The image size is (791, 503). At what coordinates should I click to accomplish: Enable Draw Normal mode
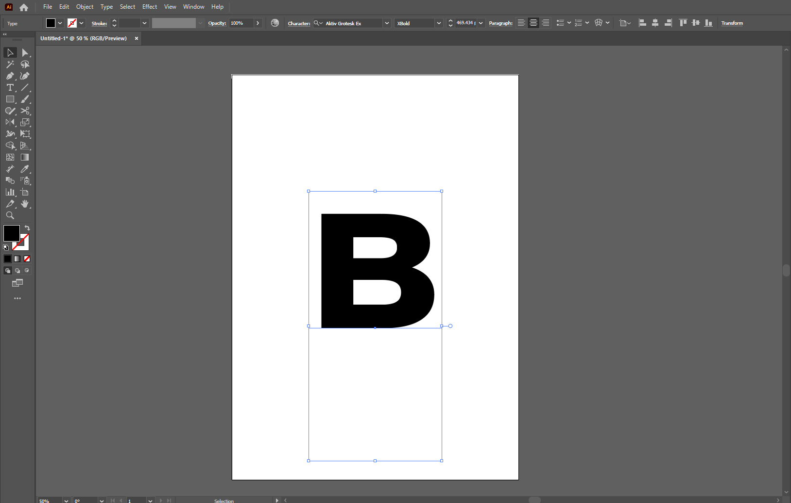8,271
